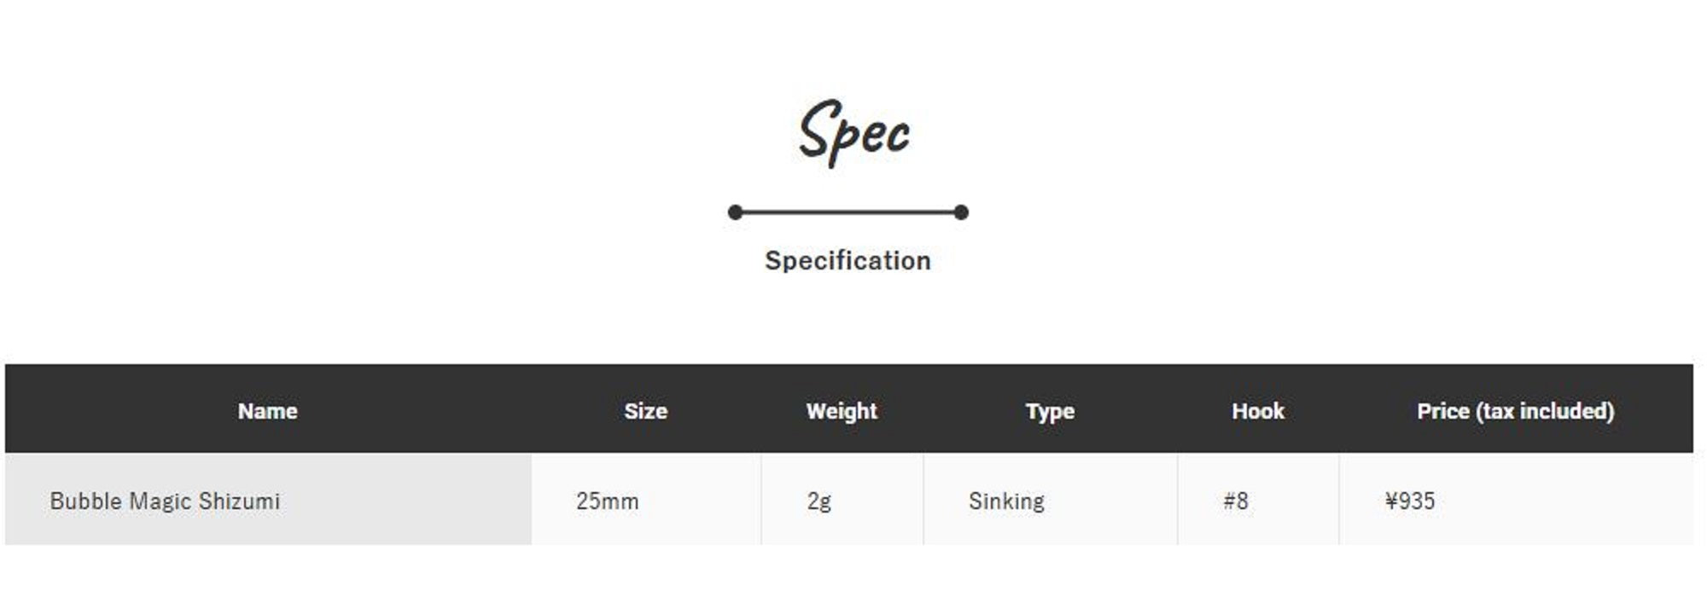Click the 2g weight value

[819, 501]
